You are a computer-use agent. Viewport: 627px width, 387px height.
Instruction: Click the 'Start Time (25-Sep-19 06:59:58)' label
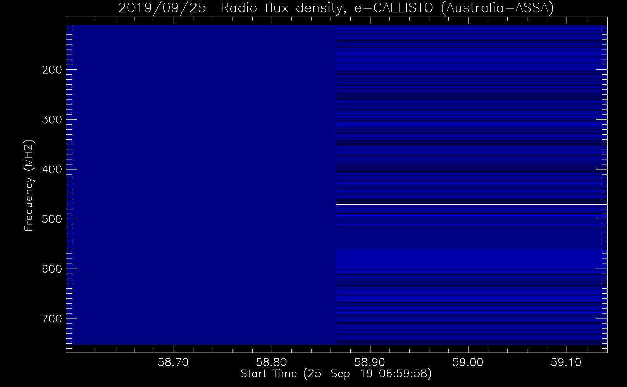(x=336, y=374)
